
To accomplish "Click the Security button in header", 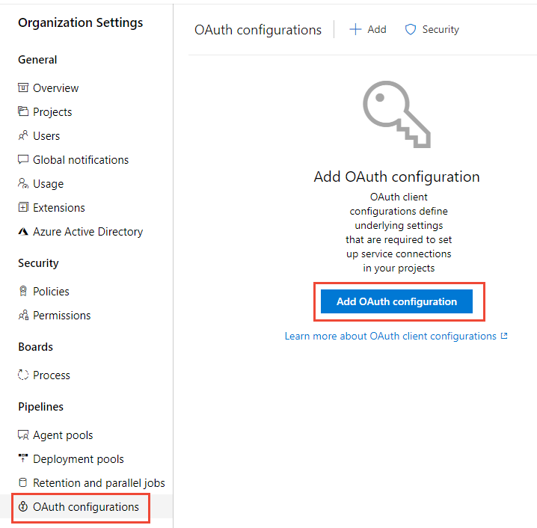I will pos(432,29).
